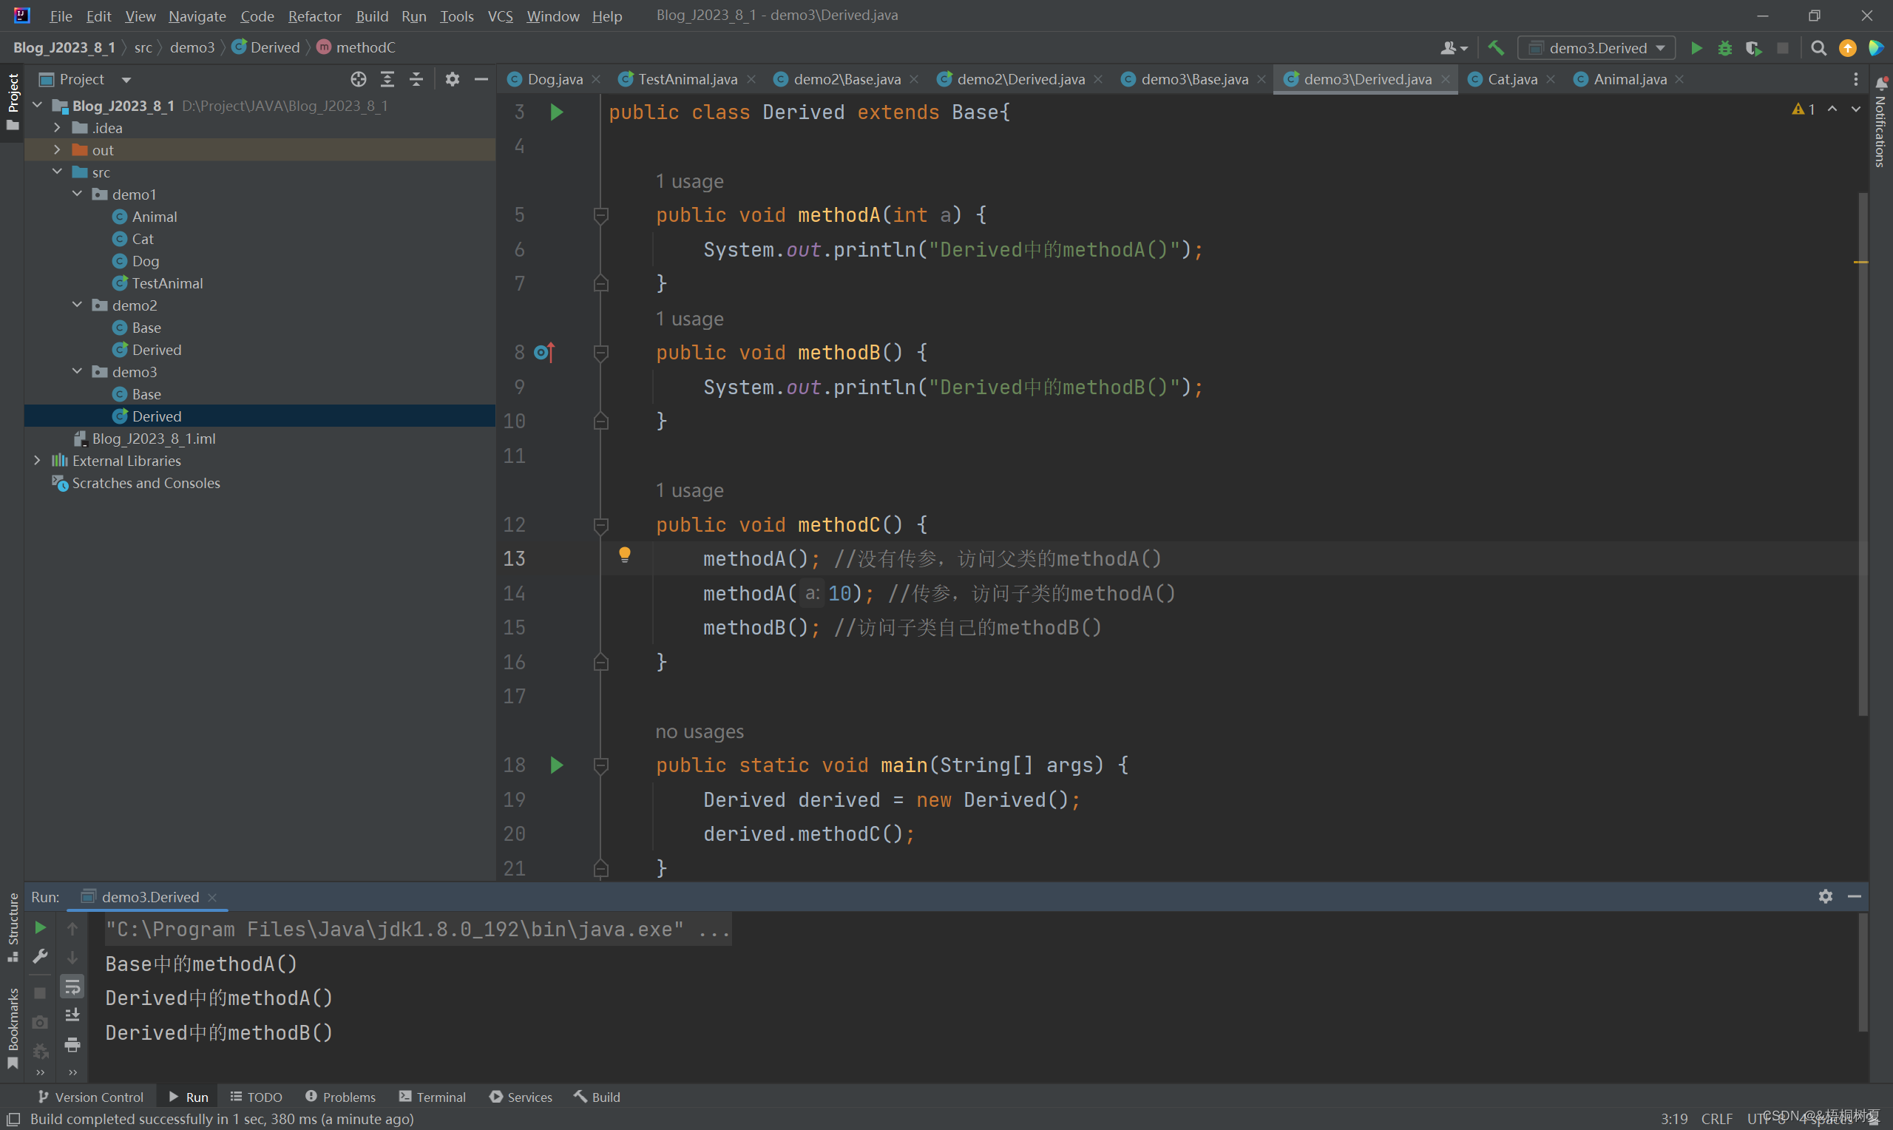The image size is (1893, 1130).
Task: Click Collapse All icon in Project panel
Action: 416,79
